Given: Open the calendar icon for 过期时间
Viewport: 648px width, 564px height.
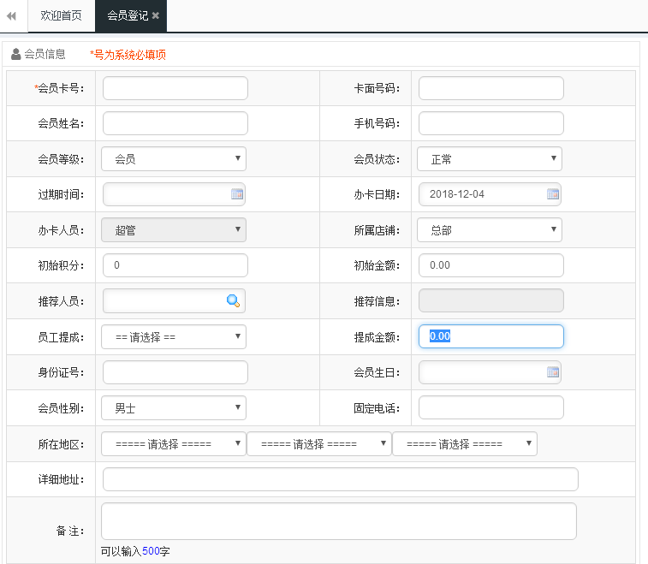Looking at the screenshot, I should [237, 194].
